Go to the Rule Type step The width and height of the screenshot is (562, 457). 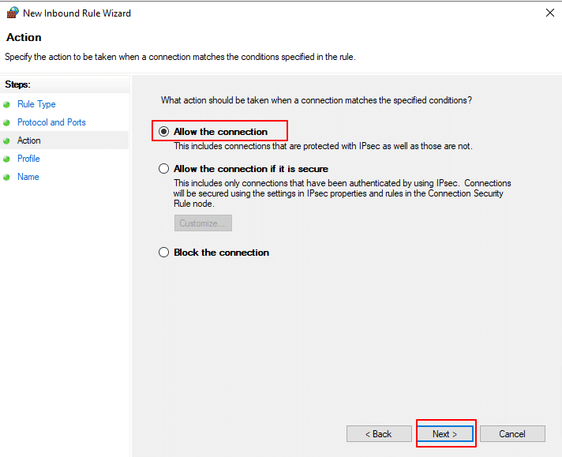click(36, 104)
